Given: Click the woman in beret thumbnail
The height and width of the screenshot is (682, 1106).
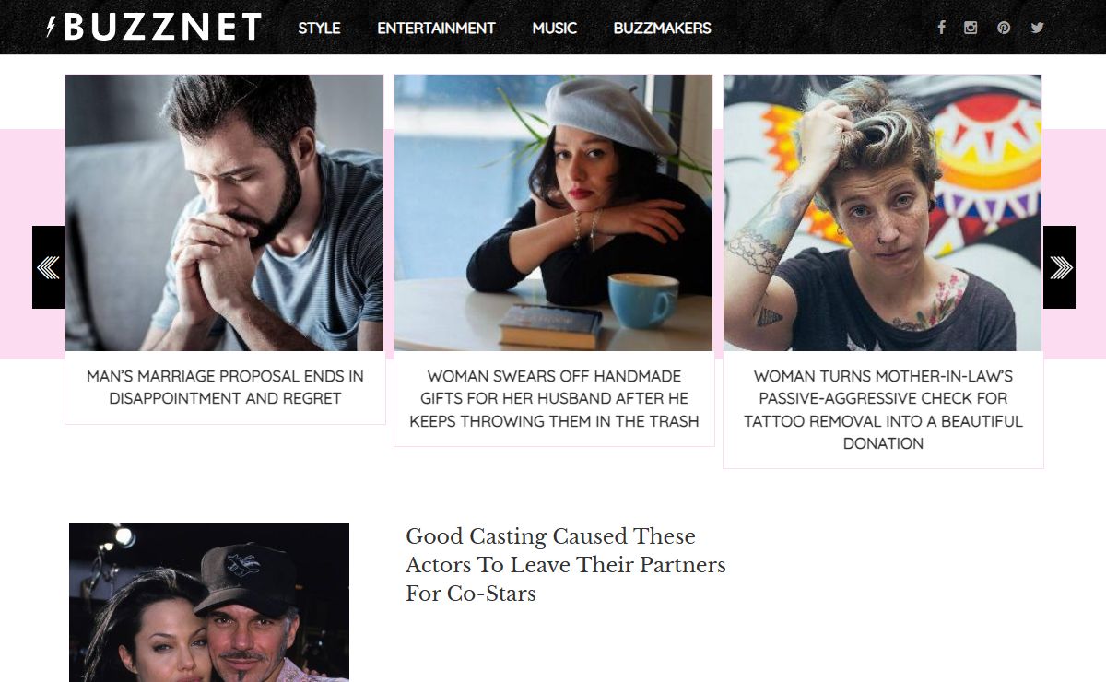Looking at the screenshot, I should tap(553, 213).
